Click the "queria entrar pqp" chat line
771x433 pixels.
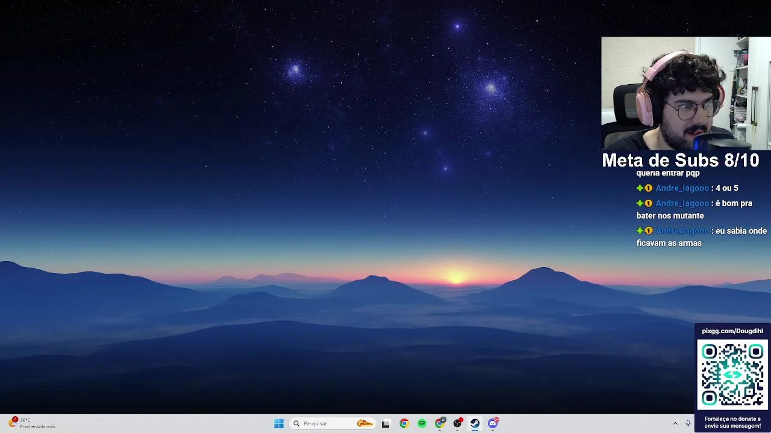click(x=668, y=173)
